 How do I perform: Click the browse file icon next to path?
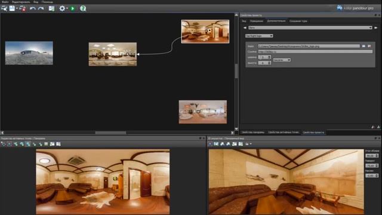point(363,46)
